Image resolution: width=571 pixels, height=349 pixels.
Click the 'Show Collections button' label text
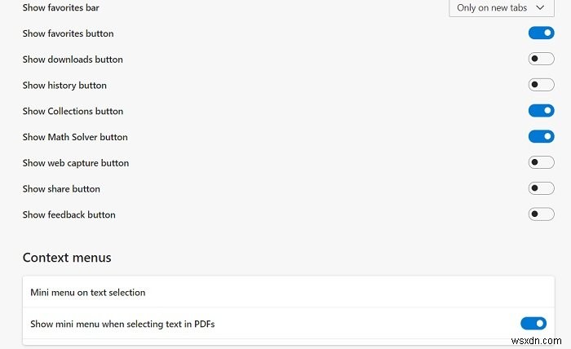tap(73, 111)
